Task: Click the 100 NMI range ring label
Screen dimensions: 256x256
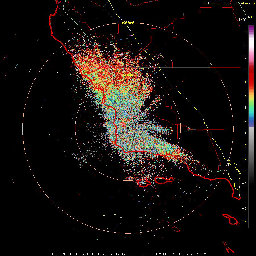Action: (x=128, y=22)
